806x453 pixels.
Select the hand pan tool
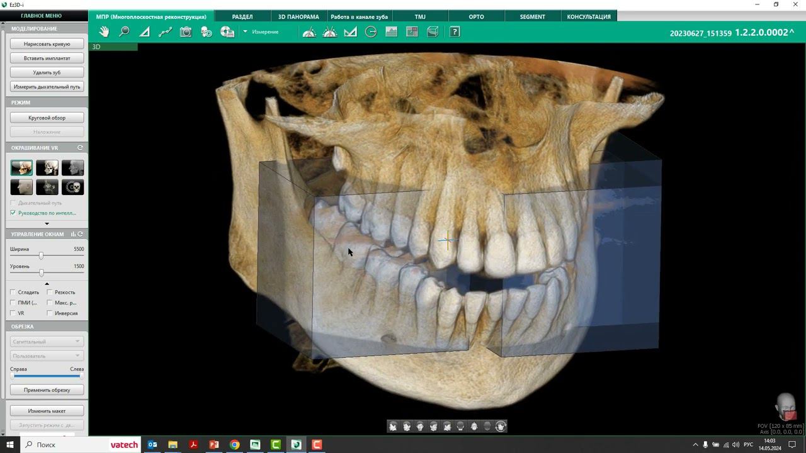[x=104, y=31]
